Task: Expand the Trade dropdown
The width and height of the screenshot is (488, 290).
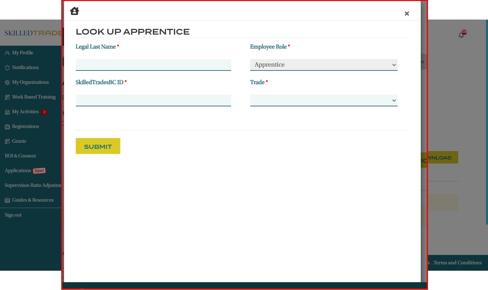Action: [324, 100]
